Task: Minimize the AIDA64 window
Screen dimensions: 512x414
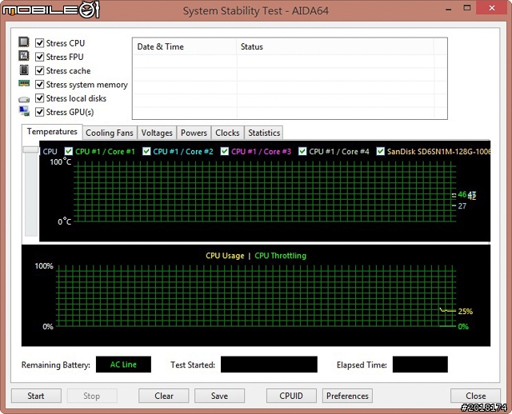Action: tap(449, 9)
